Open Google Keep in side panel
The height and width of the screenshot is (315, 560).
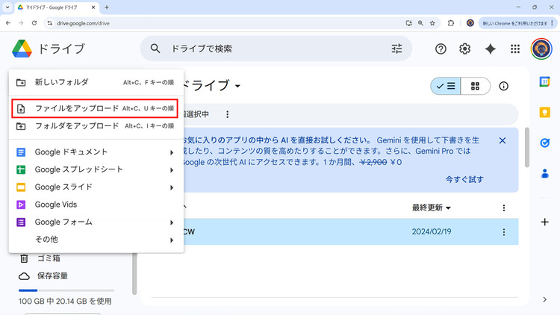click(x=545, y=112)
